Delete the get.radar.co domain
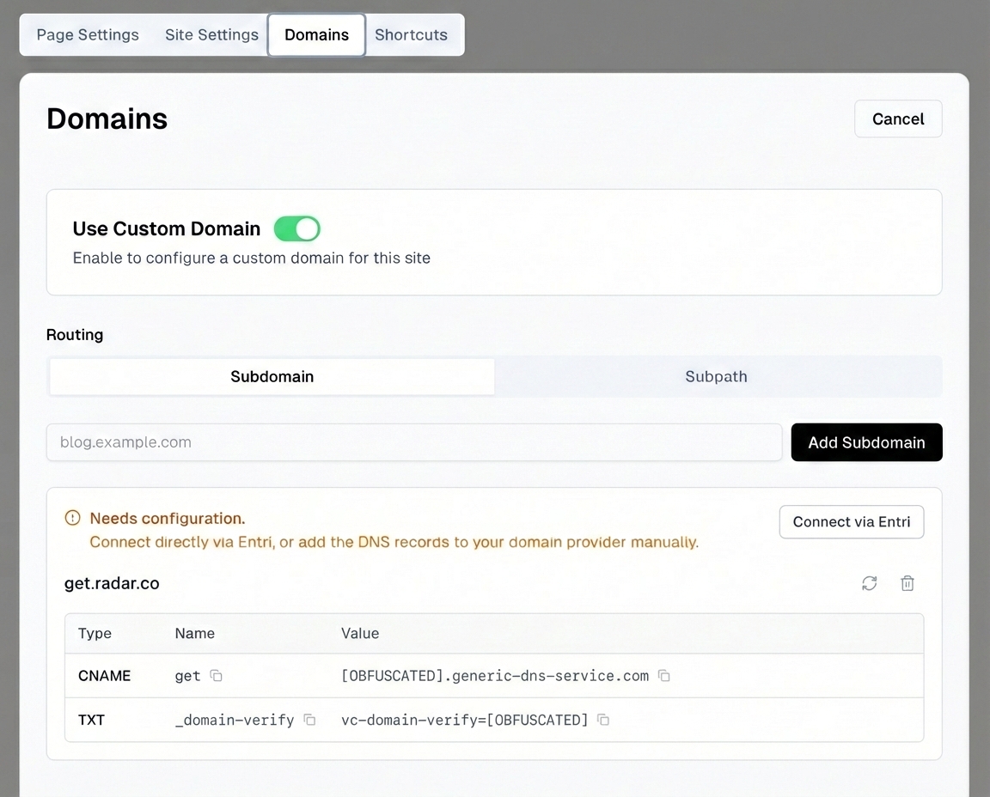The height and width of the screenshot is (797, 990). click(x=907, y=584)
